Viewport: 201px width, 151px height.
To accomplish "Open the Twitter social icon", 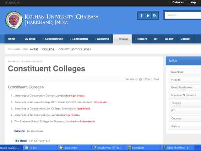I will (x=148, y=16).
